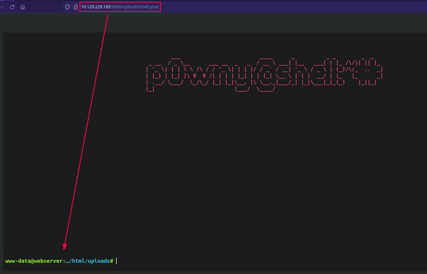This screenshot has width=427, height=274.
Task: Click the # symbol in shell prompt
Action: [x=112, y=261]
